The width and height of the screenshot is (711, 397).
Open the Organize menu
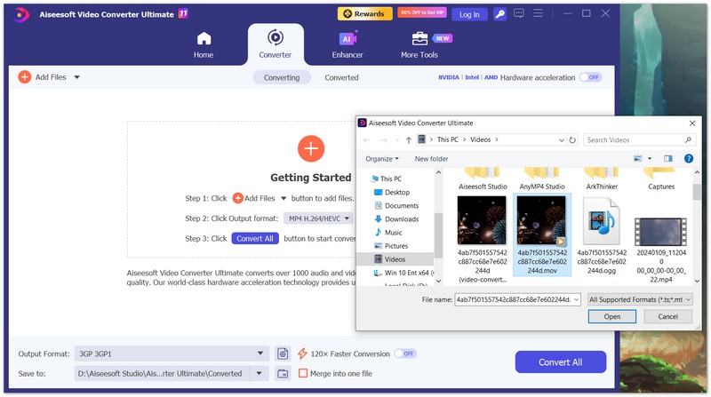click(382, 159)
